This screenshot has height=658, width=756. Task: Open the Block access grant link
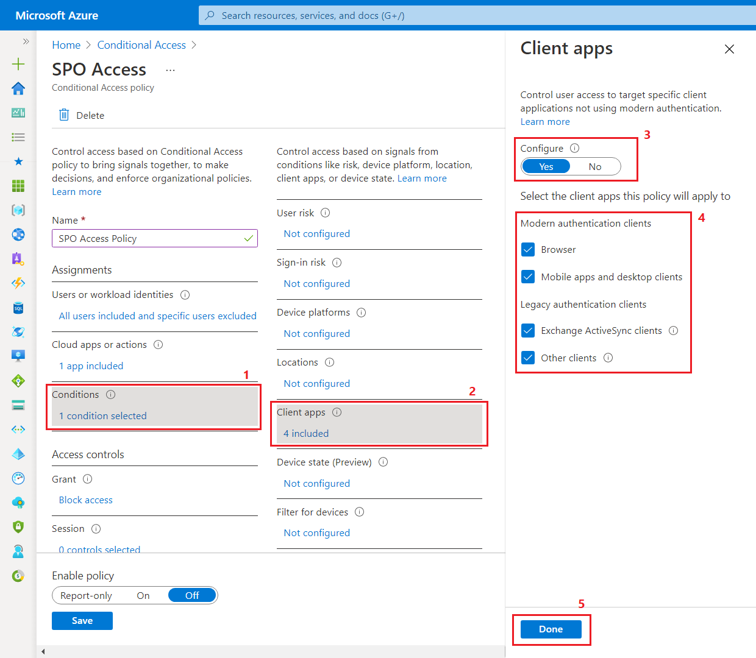(86, 500)
